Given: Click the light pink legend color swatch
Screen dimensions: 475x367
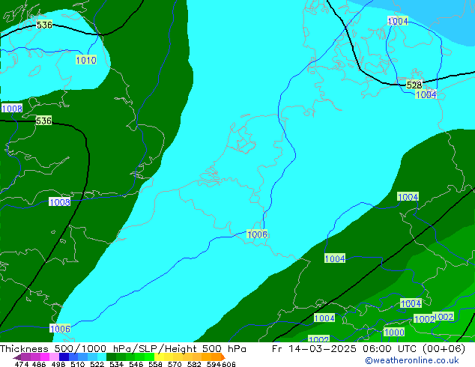Looking at the screenshot, I should [54, 357].
